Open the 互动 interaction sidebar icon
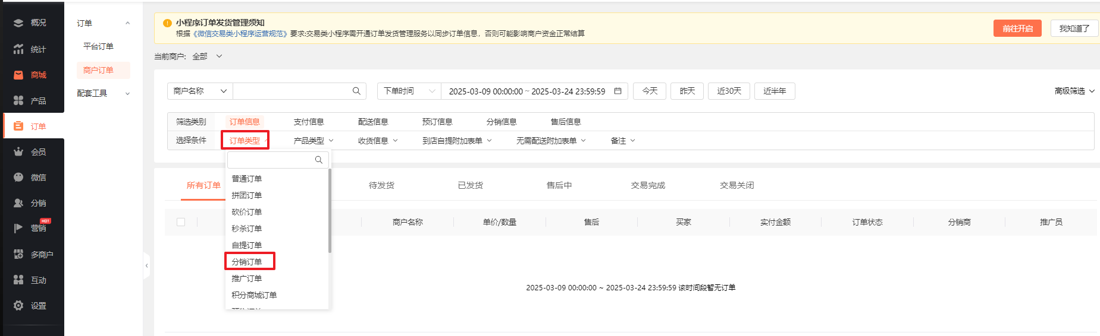Image resolution: width=1100 pixels, height=336 pixels. pyautogui.click(x=18, y=280)
